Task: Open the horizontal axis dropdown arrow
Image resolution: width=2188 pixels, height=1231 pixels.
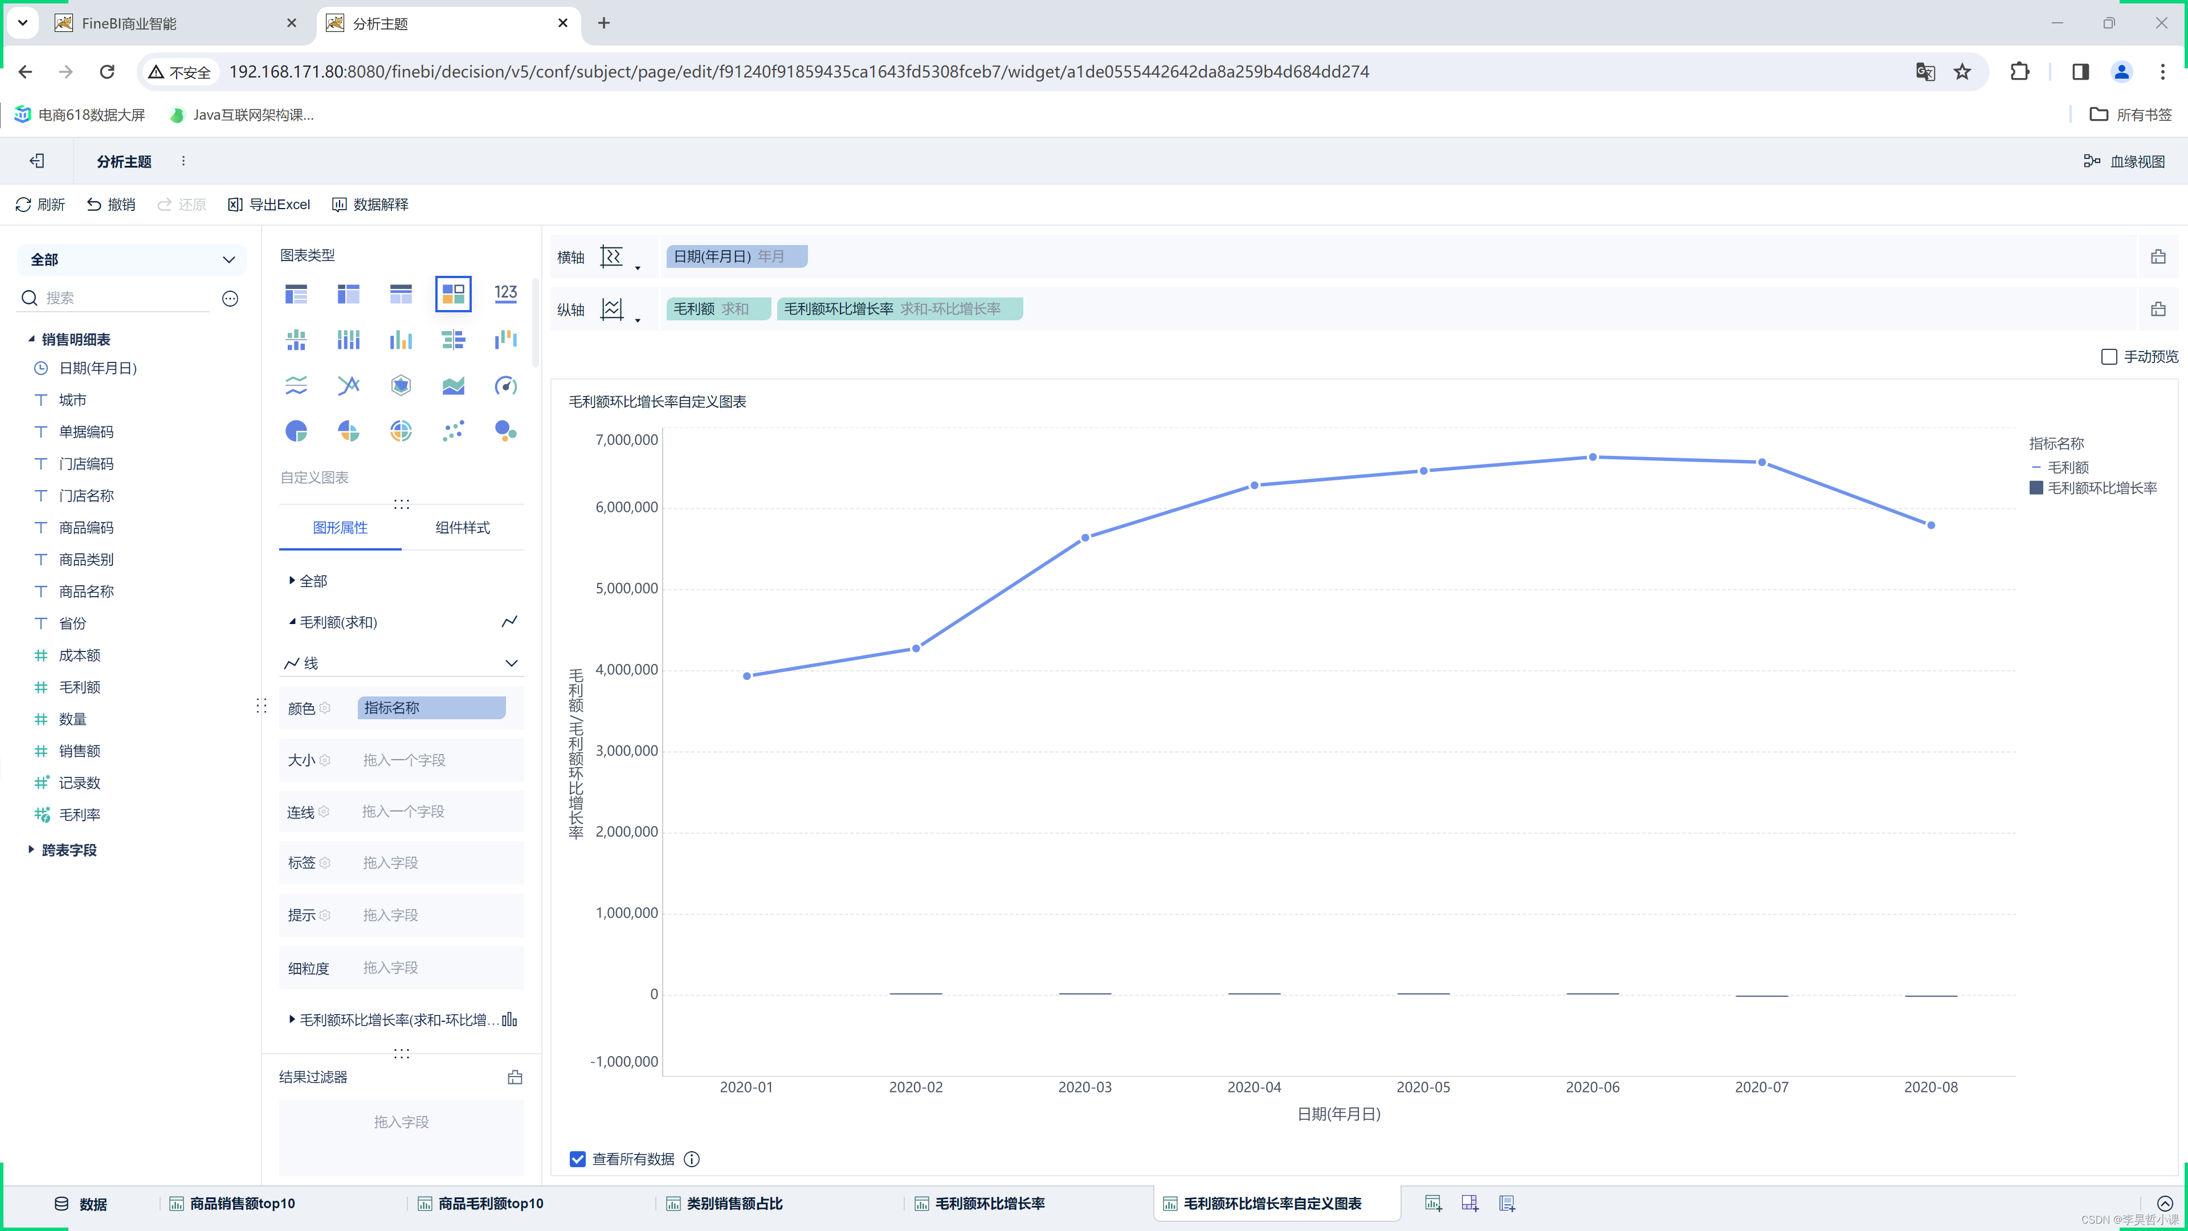Action: click(x=638, y=268)
